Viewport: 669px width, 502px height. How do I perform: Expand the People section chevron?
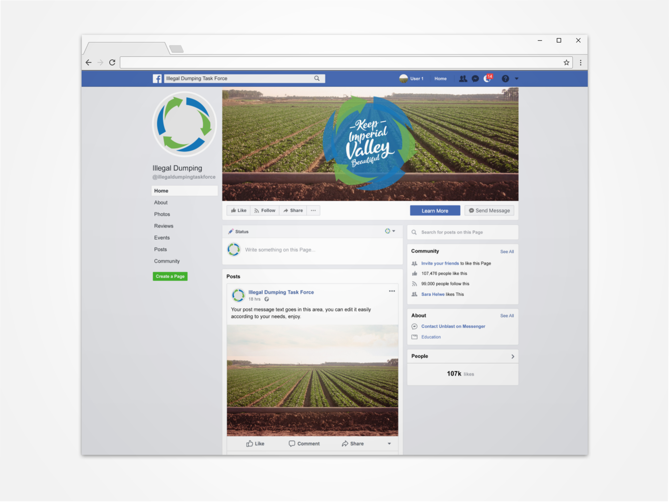click(x=513, y=356)
